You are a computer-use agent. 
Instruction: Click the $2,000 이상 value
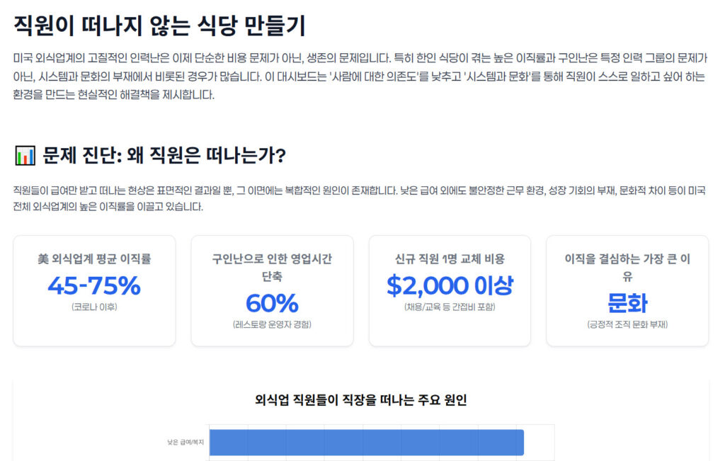[x=450, y=285]
